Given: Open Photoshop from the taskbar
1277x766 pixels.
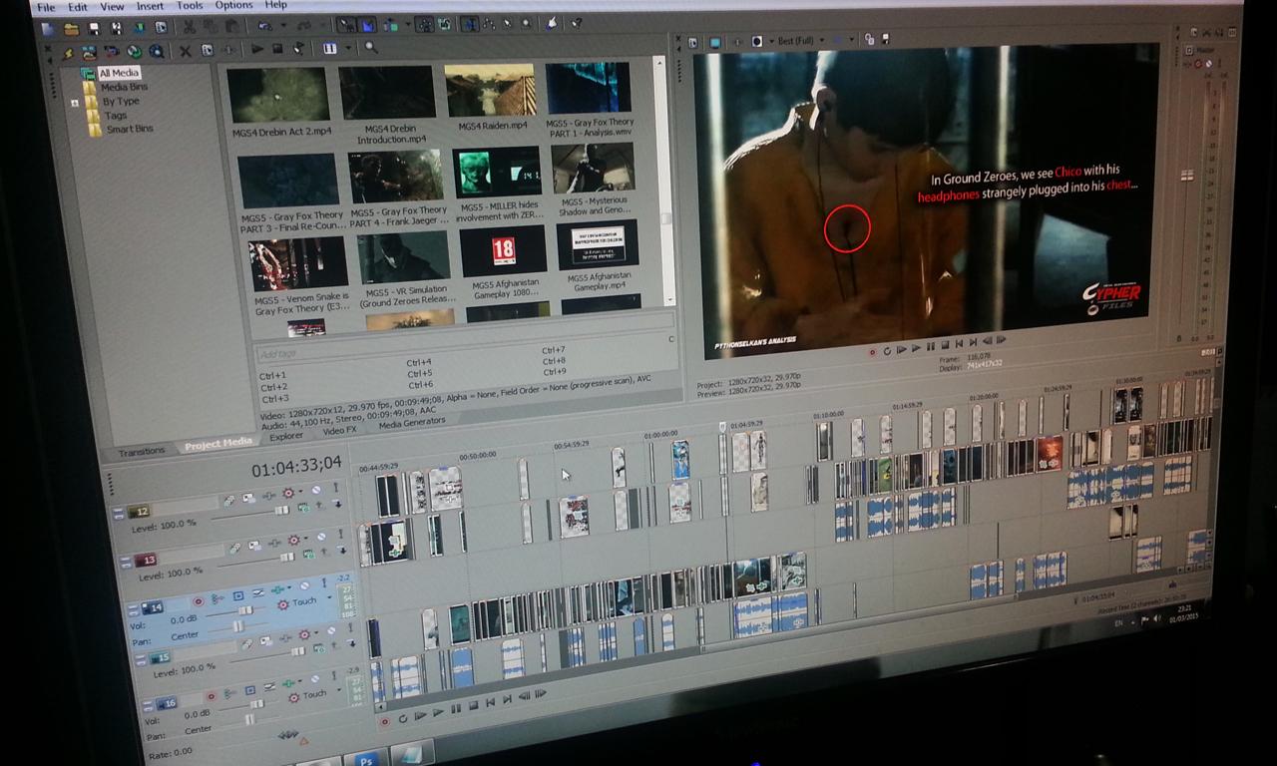Looking at the screenshot, I should (x=366, y=759).
